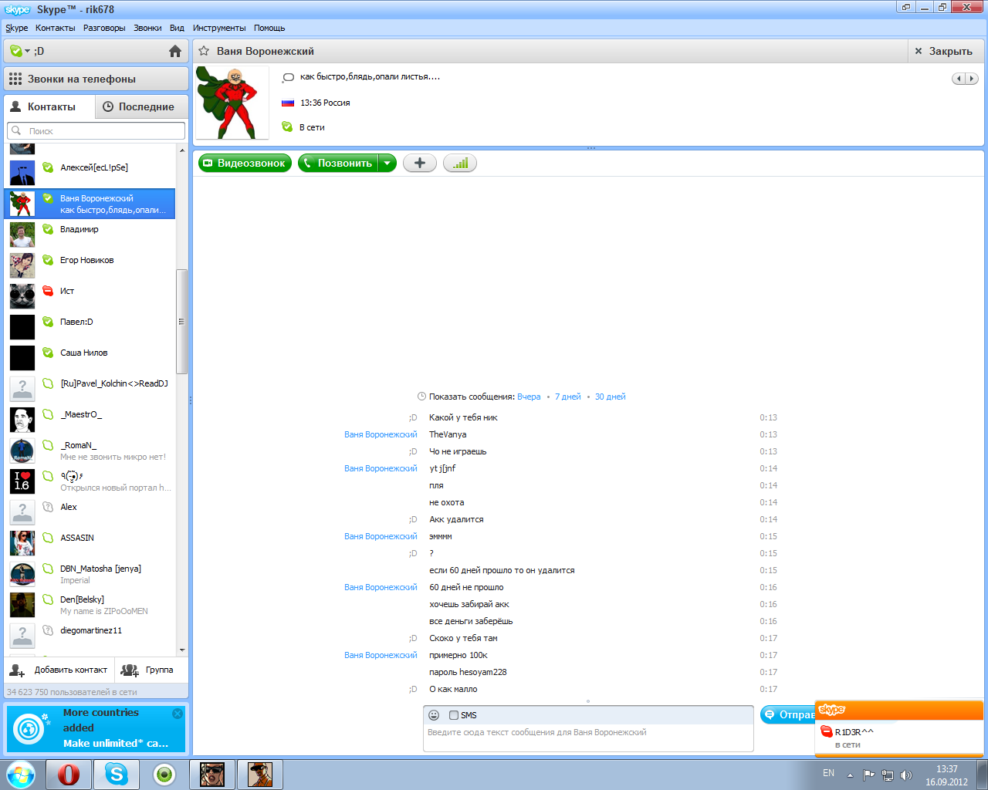Image resolution: width=988 pixels, height=790 pixels.
Task: Click the mood message speech bubble icon
Action: (x=288, y=77)
